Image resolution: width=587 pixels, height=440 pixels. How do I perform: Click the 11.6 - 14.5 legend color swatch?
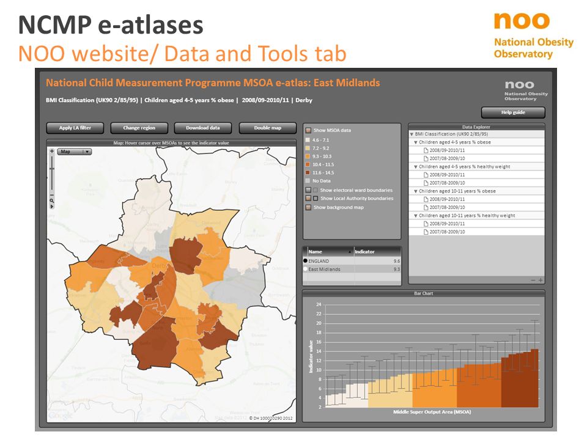point(308,173)
